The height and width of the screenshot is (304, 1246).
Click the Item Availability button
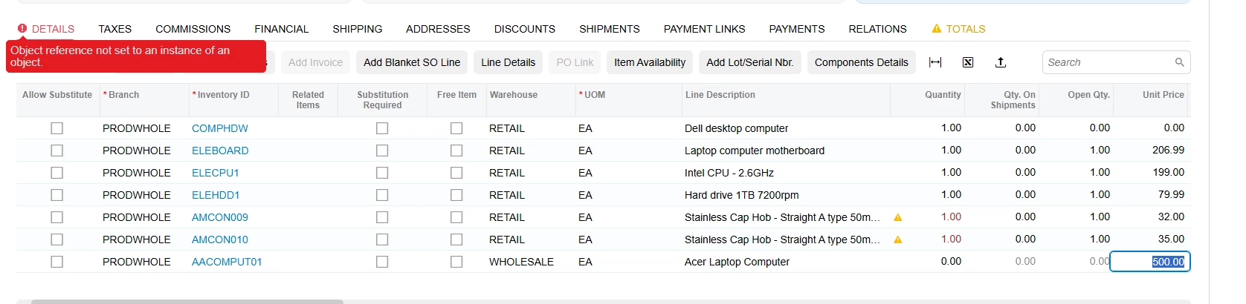tap(650, 62)
